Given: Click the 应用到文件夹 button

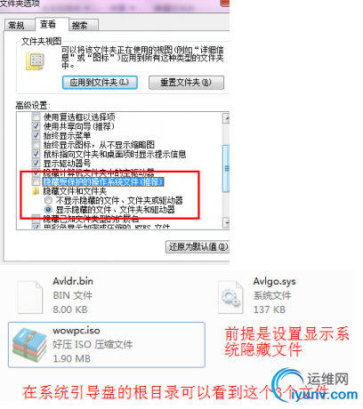Looking at the screenshot, I should point(100,83).
